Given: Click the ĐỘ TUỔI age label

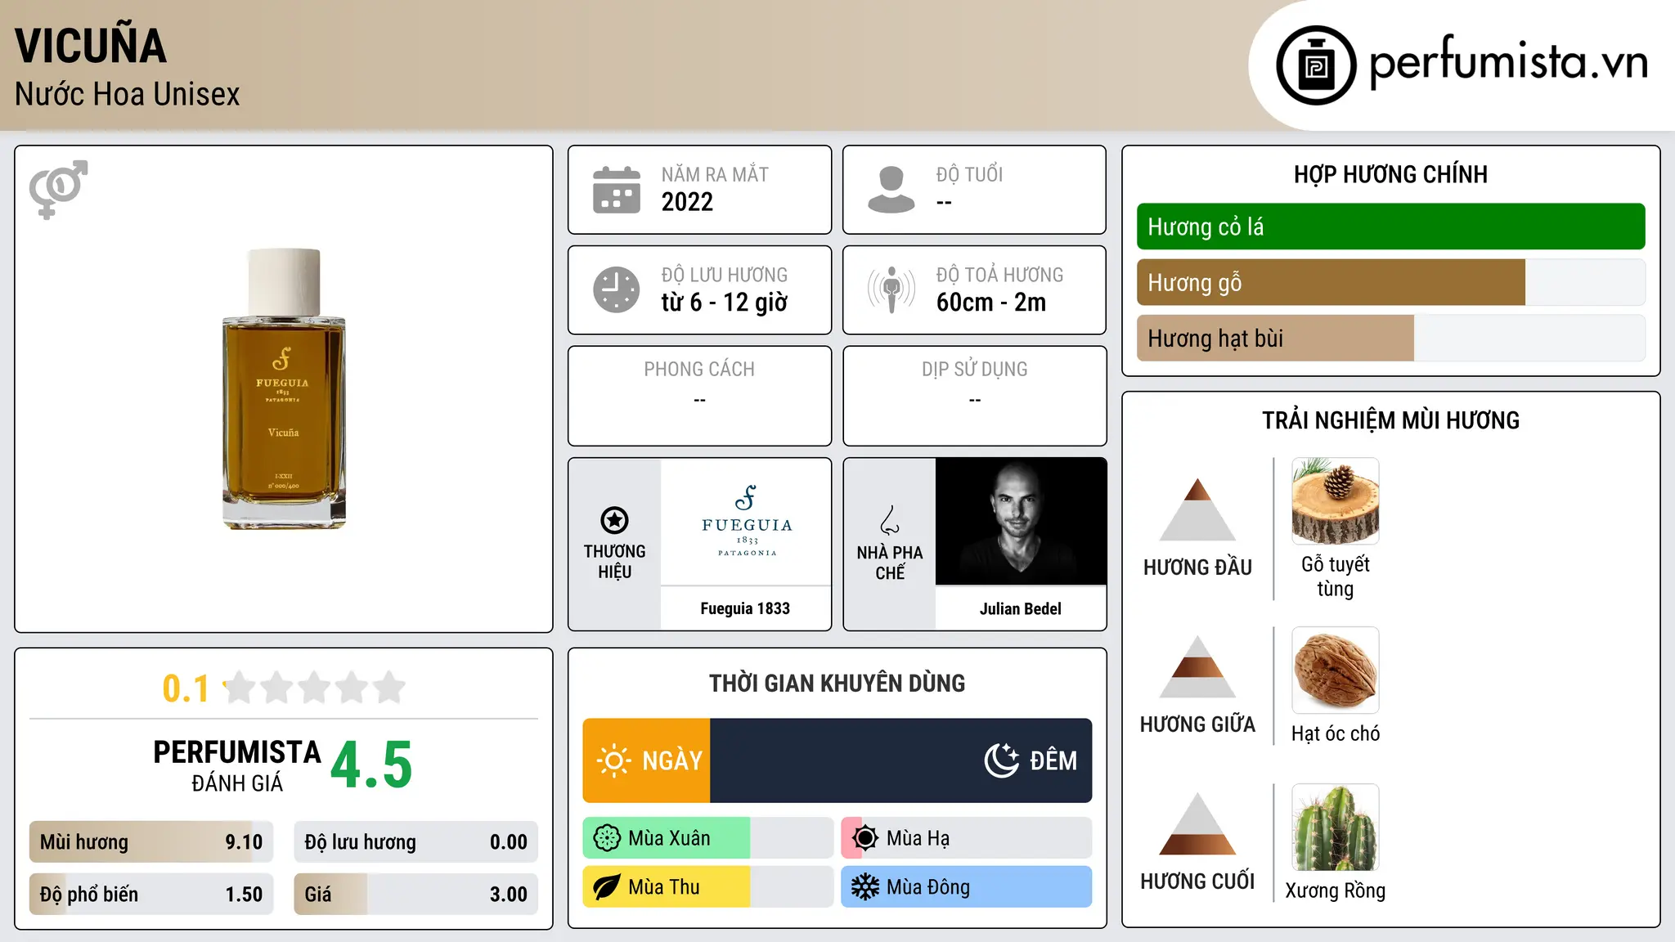Looking at the screenshot, I should [x=969, y=174].
